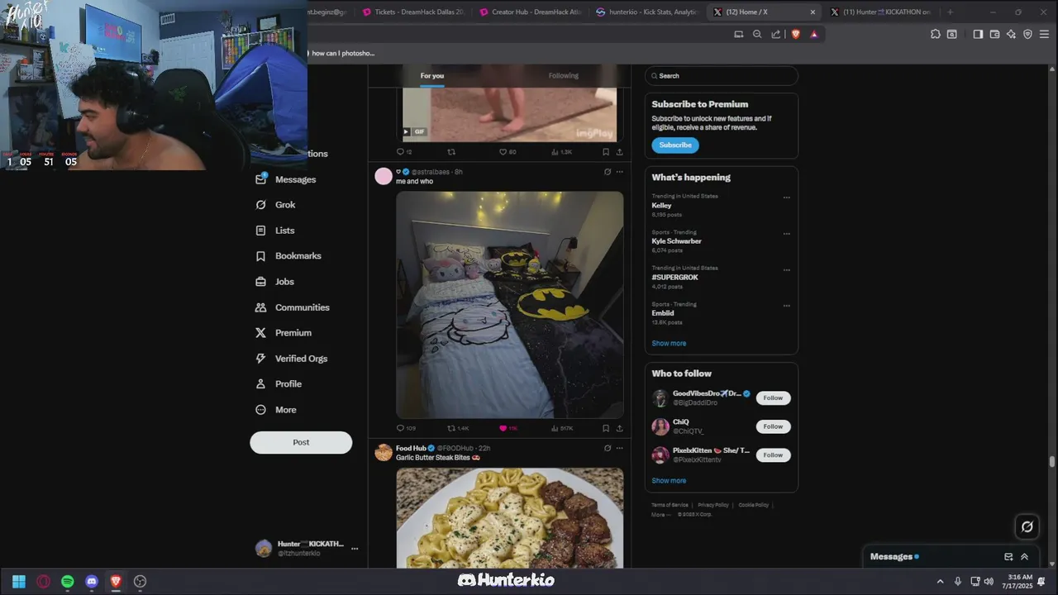Open the "how can I photosho..." bookmark
The height and width of the screenshot is (595, 1058).
click(341, 53)
